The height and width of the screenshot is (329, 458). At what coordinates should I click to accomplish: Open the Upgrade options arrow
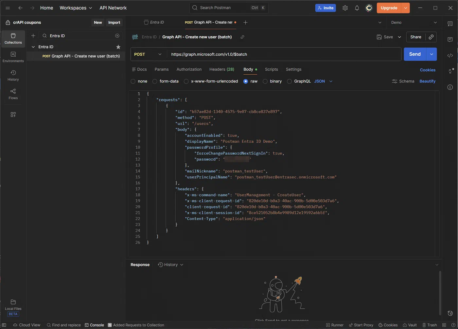(406, 8)
